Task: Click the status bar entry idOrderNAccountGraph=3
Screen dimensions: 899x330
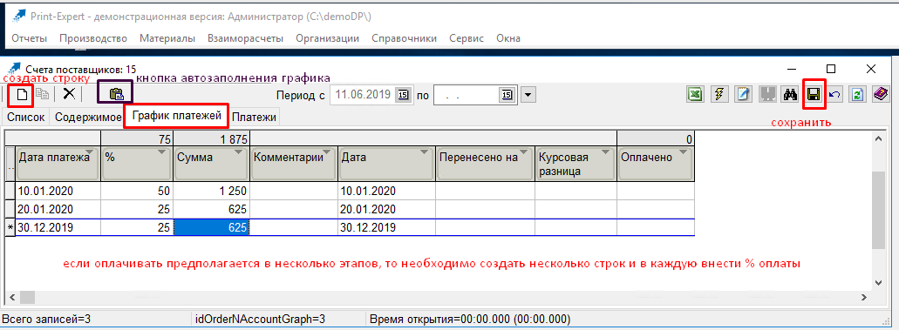Action: pos(261,319)
